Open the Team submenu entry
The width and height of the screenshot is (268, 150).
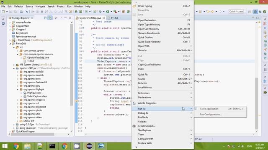click(x=163, y=135)
